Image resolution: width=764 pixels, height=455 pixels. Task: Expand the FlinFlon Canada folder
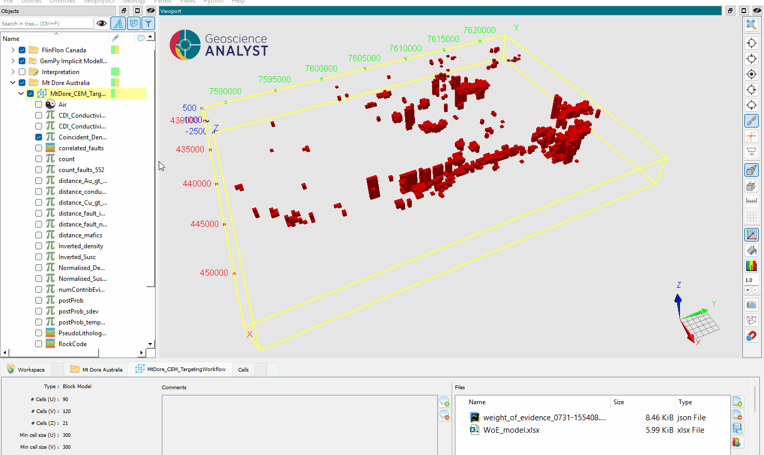click(x=13, y=50)
